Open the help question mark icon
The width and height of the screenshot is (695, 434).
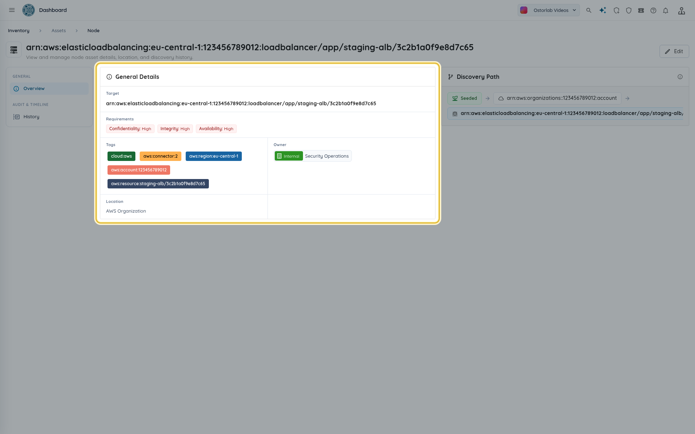[x=653, y=10]
